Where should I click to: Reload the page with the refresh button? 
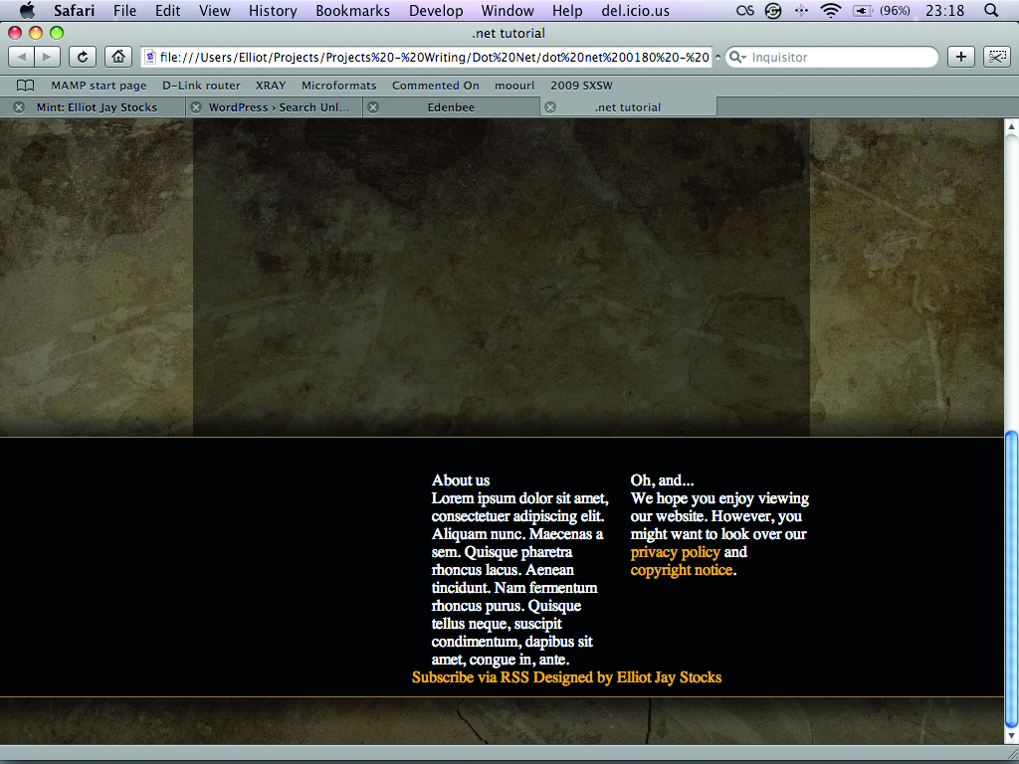coord(83,57)
